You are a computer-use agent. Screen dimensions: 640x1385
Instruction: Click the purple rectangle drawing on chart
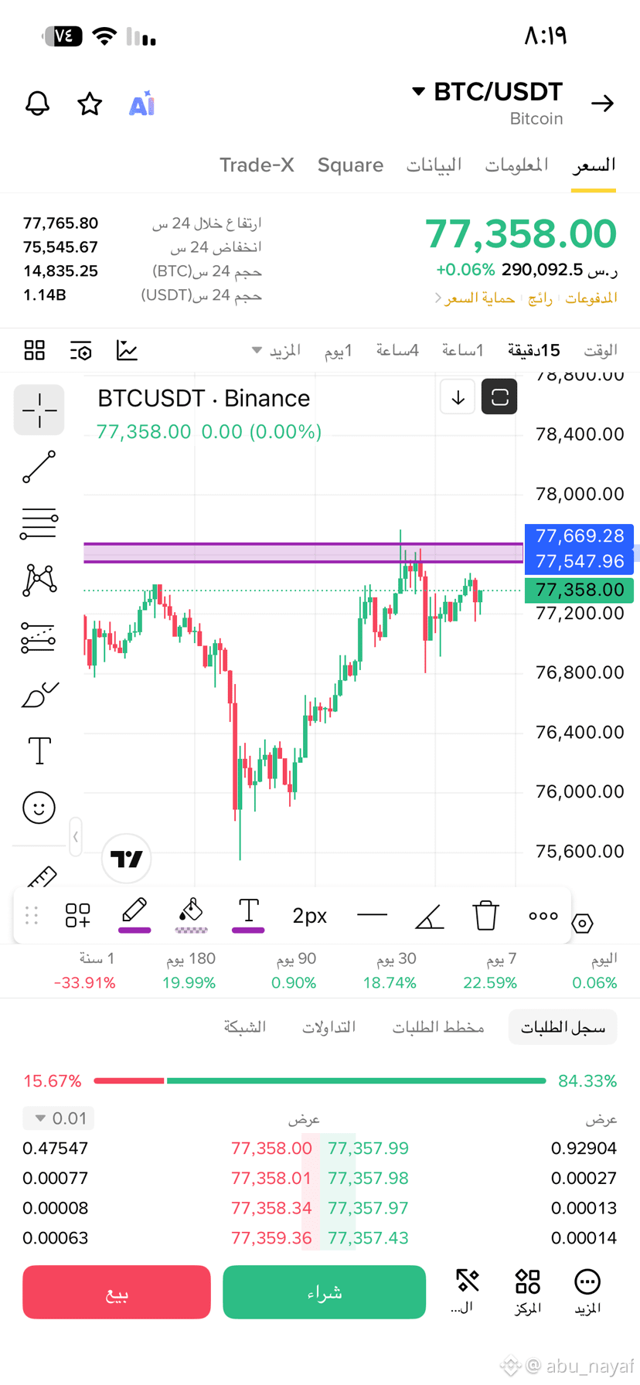point(303,553)
